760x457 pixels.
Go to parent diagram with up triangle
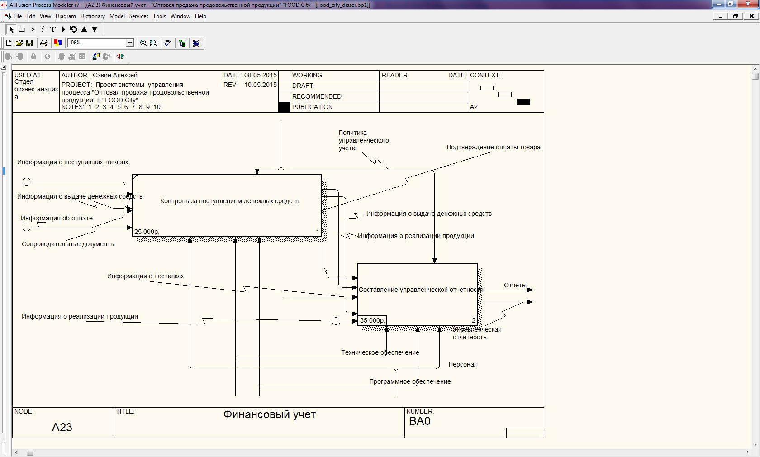pos(84,29)
